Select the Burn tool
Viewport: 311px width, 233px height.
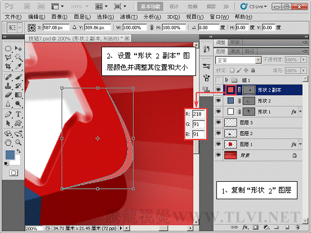pos(18,104)
